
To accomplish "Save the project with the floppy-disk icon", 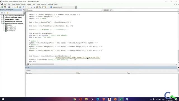I will coord(9,7).
